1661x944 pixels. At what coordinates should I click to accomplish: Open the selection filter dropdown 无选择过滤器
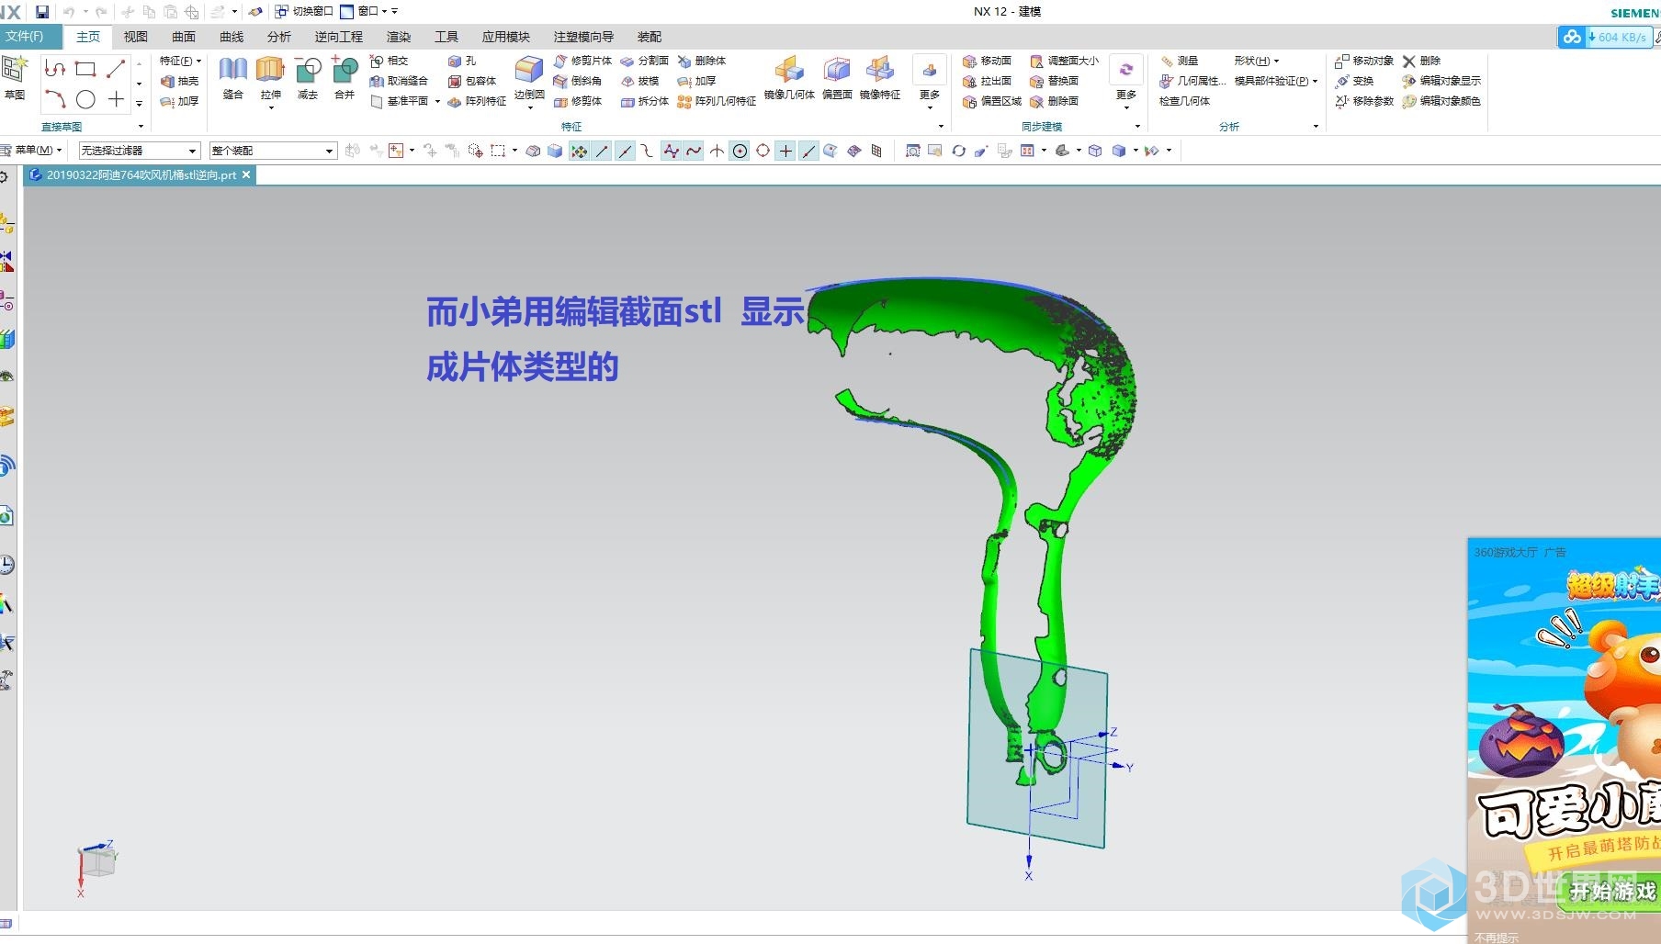tap(140, 151)
